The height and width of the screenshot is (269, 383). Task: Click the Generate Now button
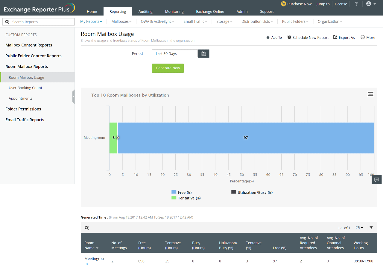pos(168,68)
